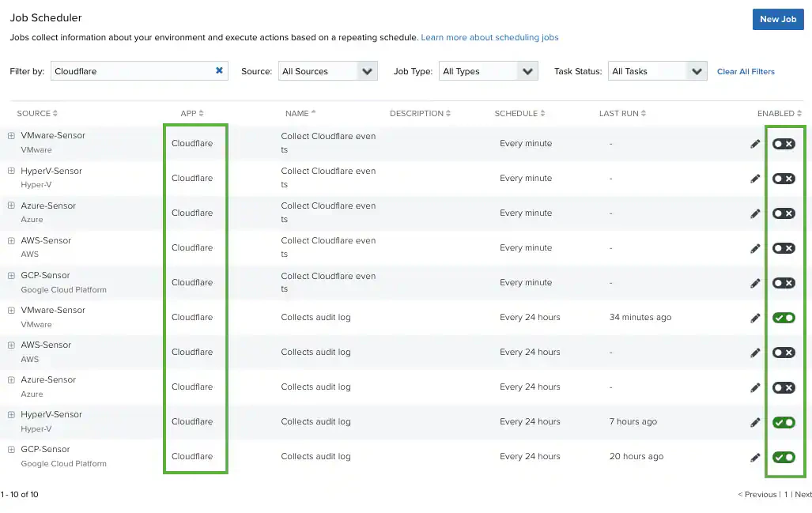Sort the table by DESCRIPTION column
The width and height of the screenshot is (812, 513).
[420, 113]
